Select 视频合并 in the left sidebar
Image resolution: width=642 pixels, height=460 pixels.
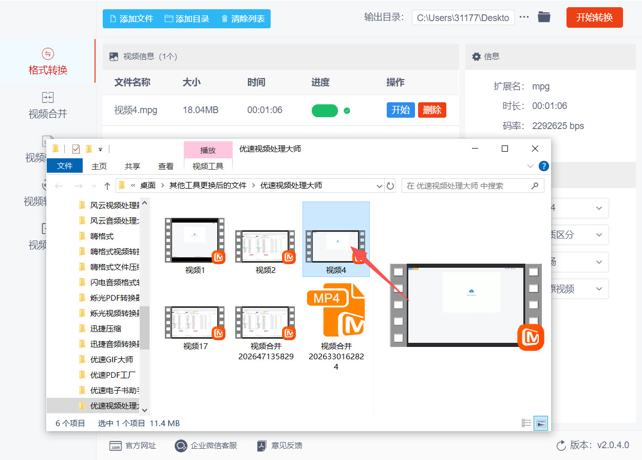[x=48, y=105]
